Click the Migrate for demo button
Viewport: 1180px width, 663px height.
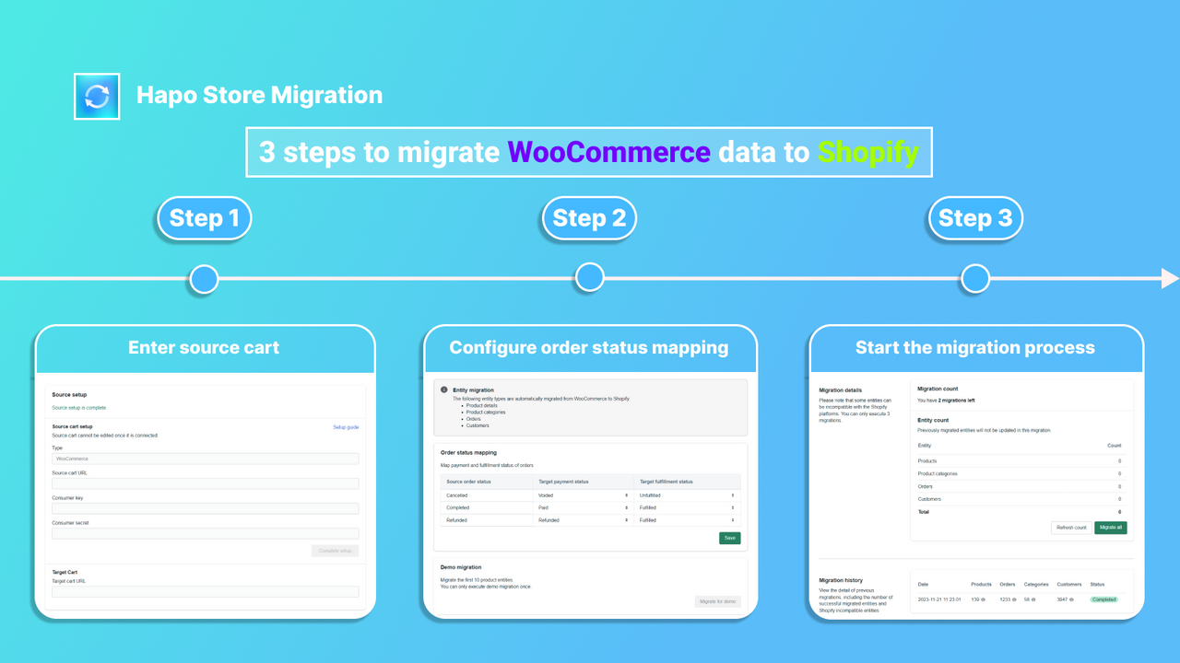pyautogui.click(x=717, y=601)
